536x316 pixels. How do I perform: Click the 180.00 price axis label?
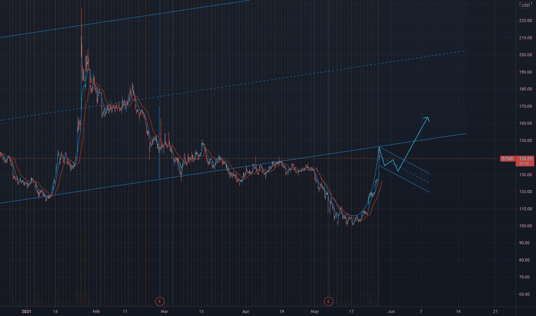(526, 89)
